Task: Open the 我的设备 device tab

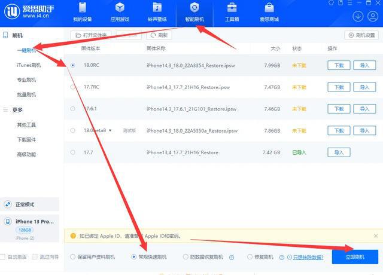Action: click(x=83, y=12)
